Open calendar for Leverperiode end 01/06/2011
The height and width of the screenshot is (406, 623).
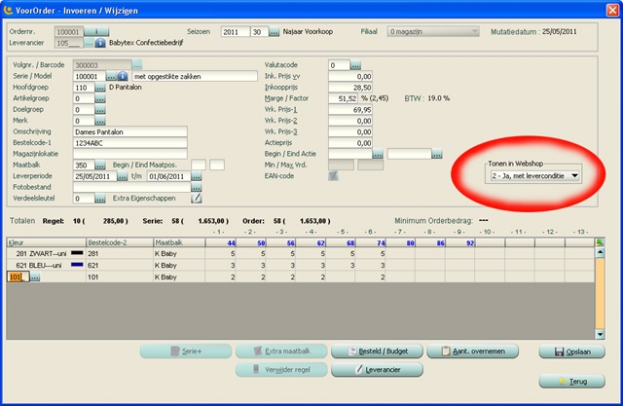coord(197,176)
